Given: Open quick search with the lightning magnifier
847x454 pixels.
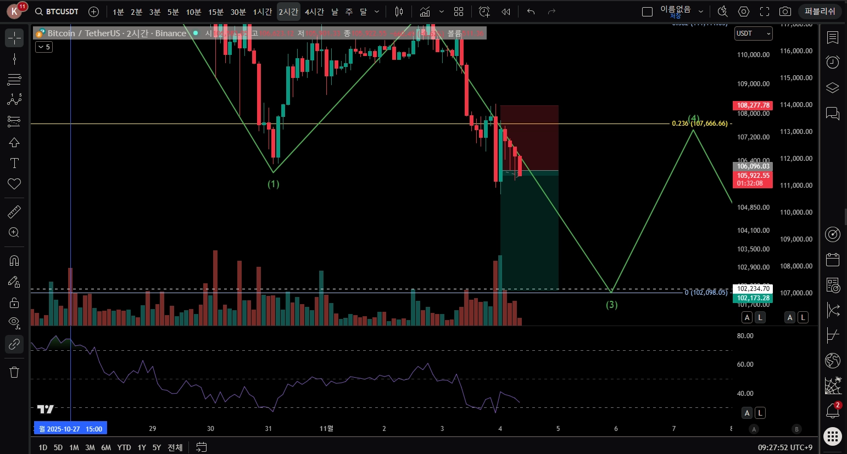Looking at the screenshot, I should pyautogui.click(x=722, y=12).
